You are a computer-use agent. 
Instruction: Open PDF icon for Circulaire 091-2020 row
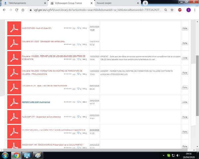[14, 43]
